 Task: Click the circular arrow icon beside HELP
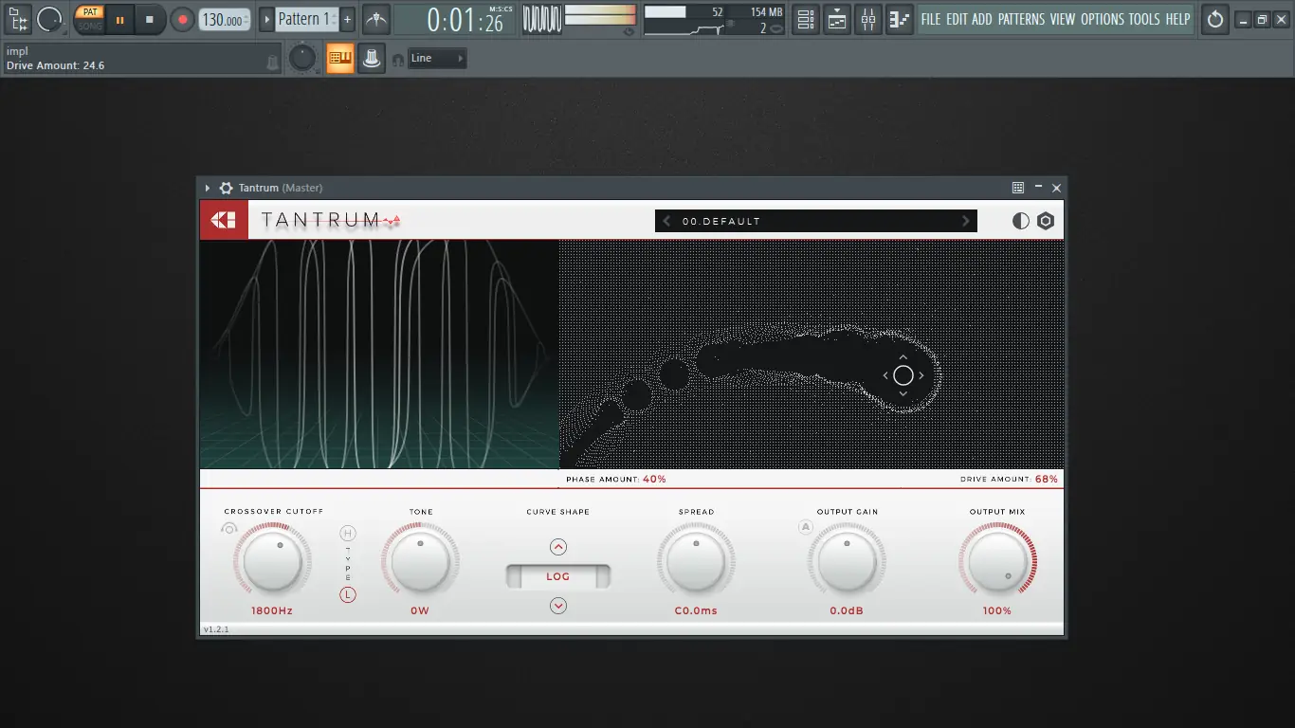tap(1215, 19)
